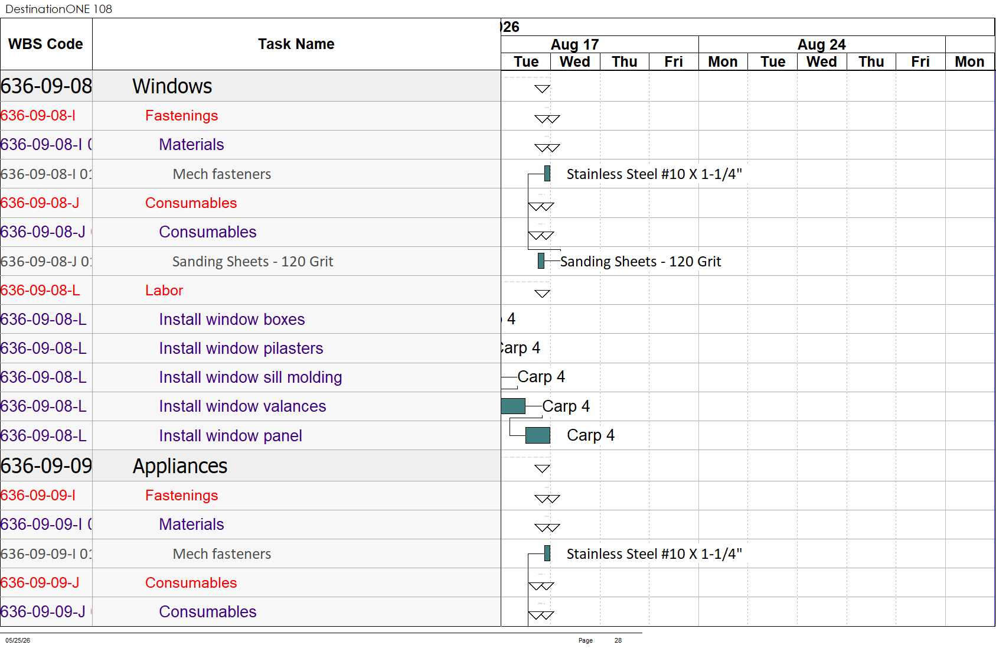Select the Task Name column header
Screen dimensions: 996x648
(296, 44)
